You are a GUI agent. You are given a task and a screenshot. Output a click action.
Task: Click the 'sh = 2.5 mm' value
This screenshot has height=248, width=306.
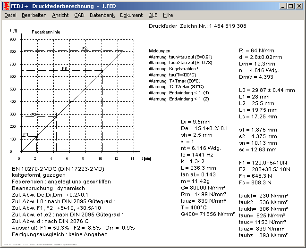coord(196,135)
